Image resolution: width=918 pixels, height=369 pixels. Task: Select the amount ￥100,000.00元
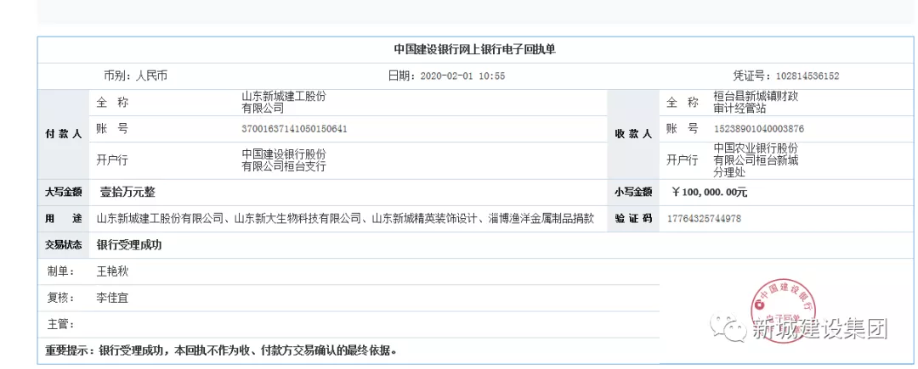click(x=710, y=192)
